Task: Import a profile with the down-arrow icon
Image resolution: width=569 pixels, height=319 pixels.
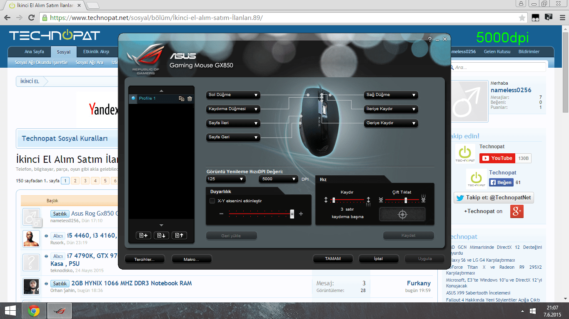Action: [x=161, y=236]
